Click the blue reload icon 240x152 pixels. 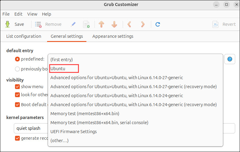pyautogui.click(x=158, y=24)
